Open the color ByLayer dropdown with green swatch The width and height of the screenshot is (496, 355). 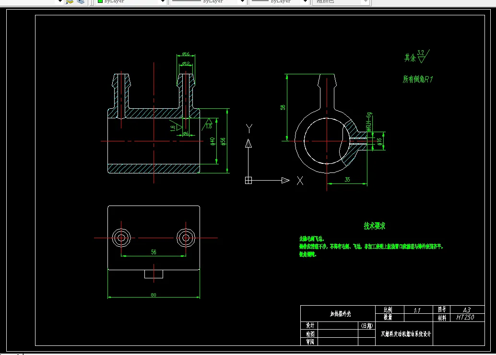(130, 1)
